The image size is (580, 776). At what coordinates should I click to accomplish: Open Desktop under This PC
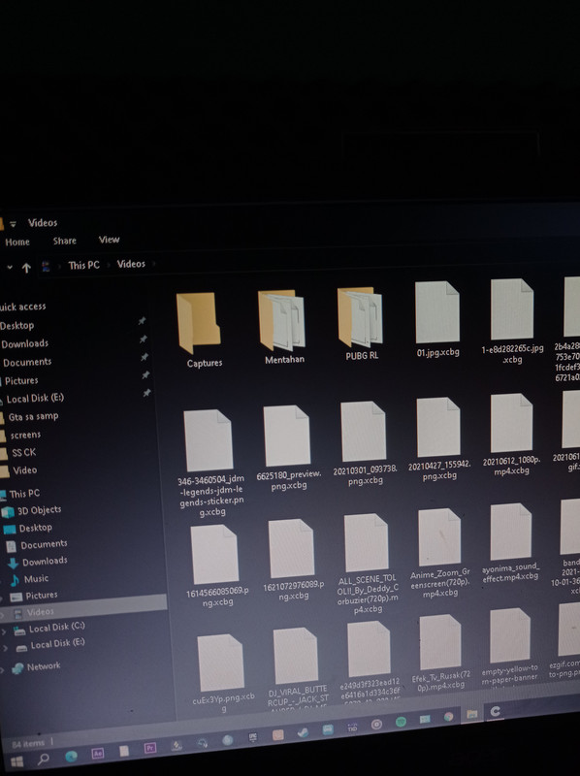click(x=35, y=528)
